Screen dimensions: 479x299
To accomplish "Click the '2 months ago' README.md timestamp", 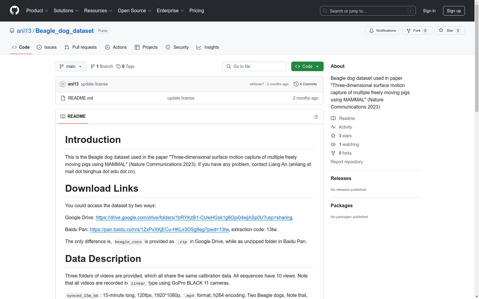I will pyautogui.click(x=306, y=98).
